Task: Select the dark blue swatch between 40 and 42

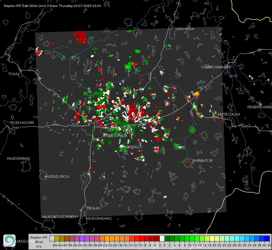Action: (267, 238)
